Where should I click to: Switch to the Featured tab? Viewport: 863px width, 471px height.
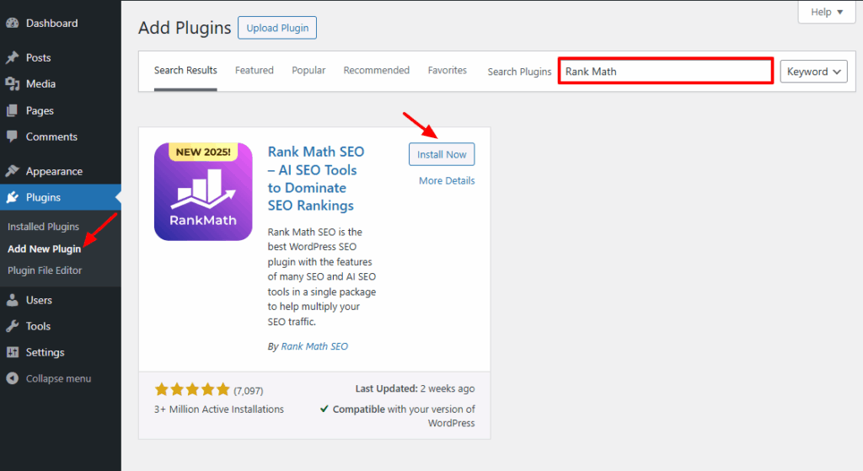point(255,71)
